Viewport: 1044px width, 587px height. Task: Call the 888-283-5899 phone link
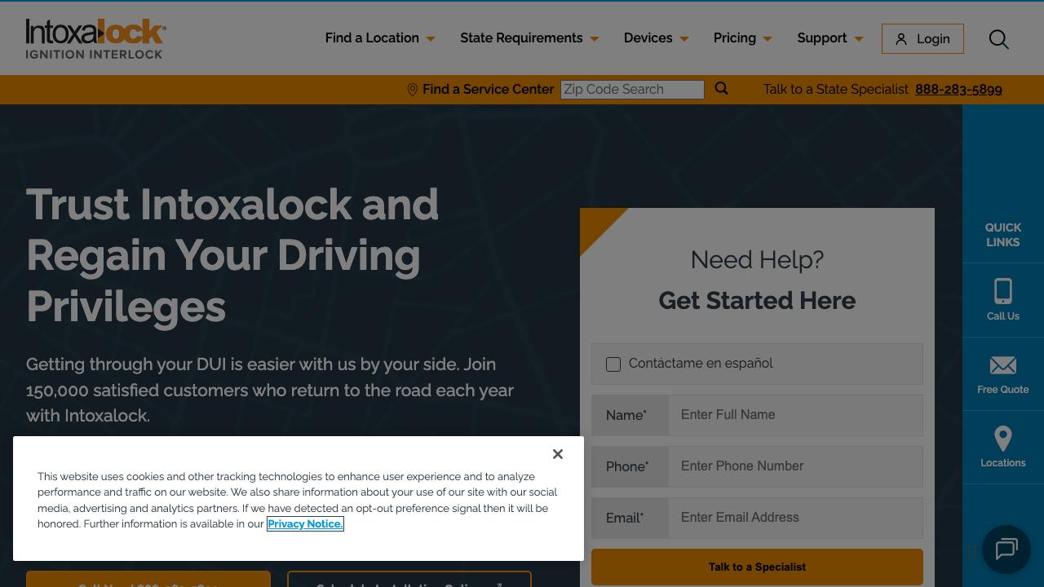(958, 90)
